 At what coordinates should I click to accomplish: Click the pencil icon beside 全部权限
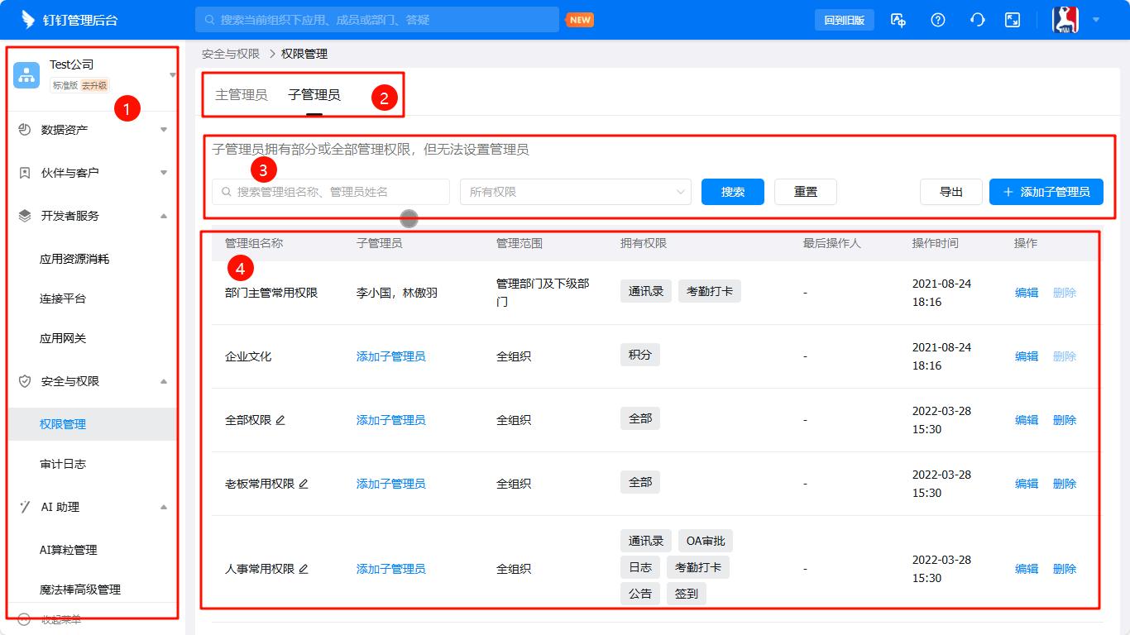281,420
